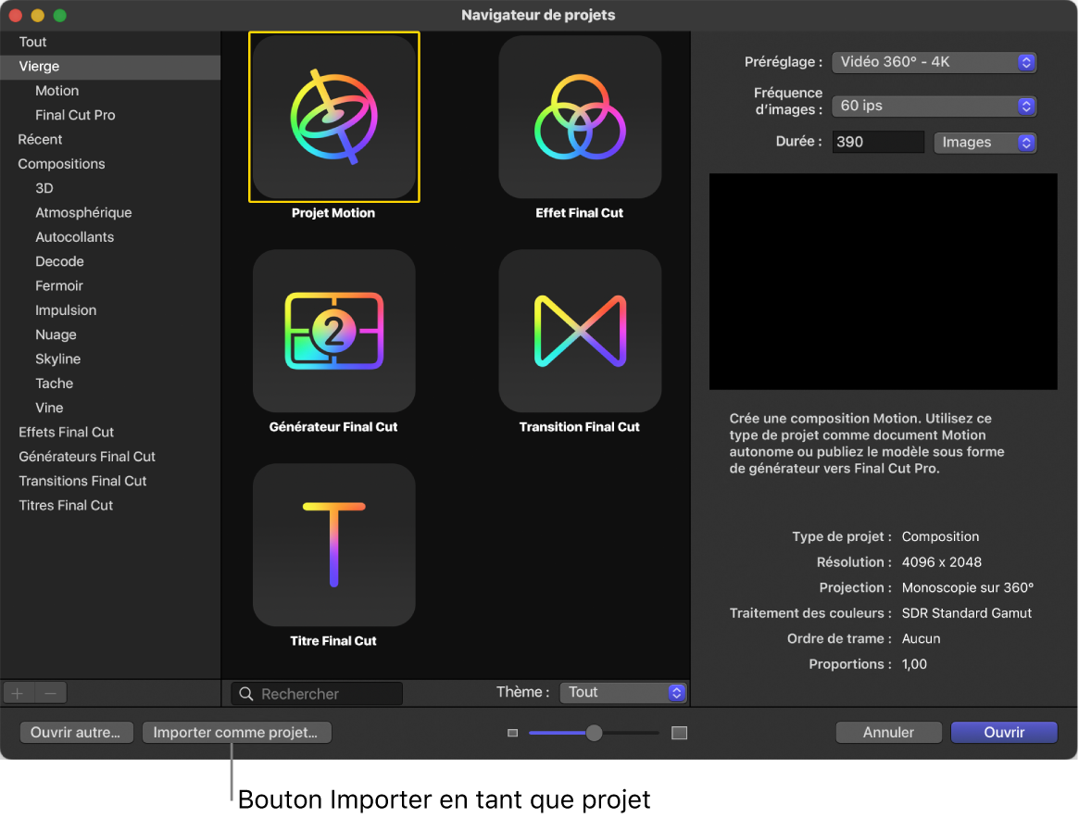Click the SDR Standard Gamut value
This screenshot has width=1079, height=818.
(x=966, y=613)
